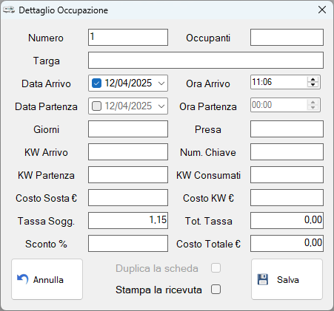Click the 'KW Arrivo' label
Screen dimensions: 334x311
pos(46,152)
